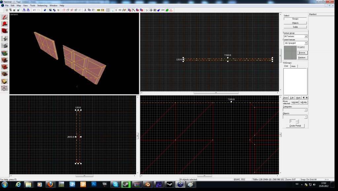Click the Group selection toolbar icon
Screen dimensions: 338x191
click(x=50, y=10)
